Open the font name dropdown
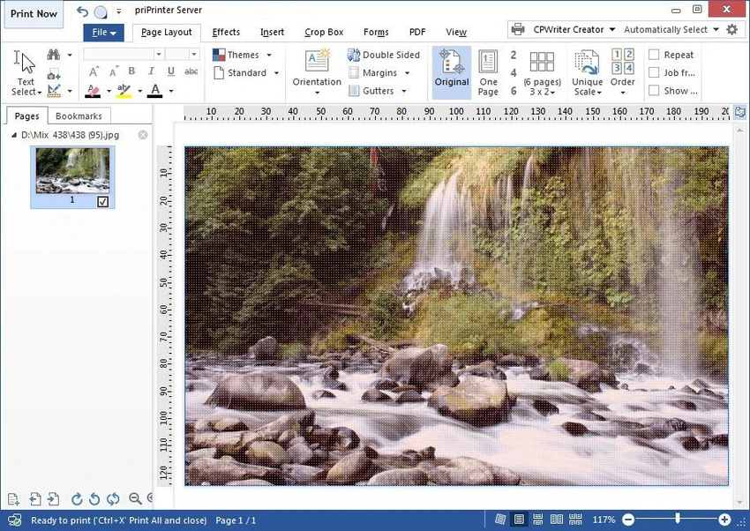Viewport: 750px width, 531px height. point(159,54)
